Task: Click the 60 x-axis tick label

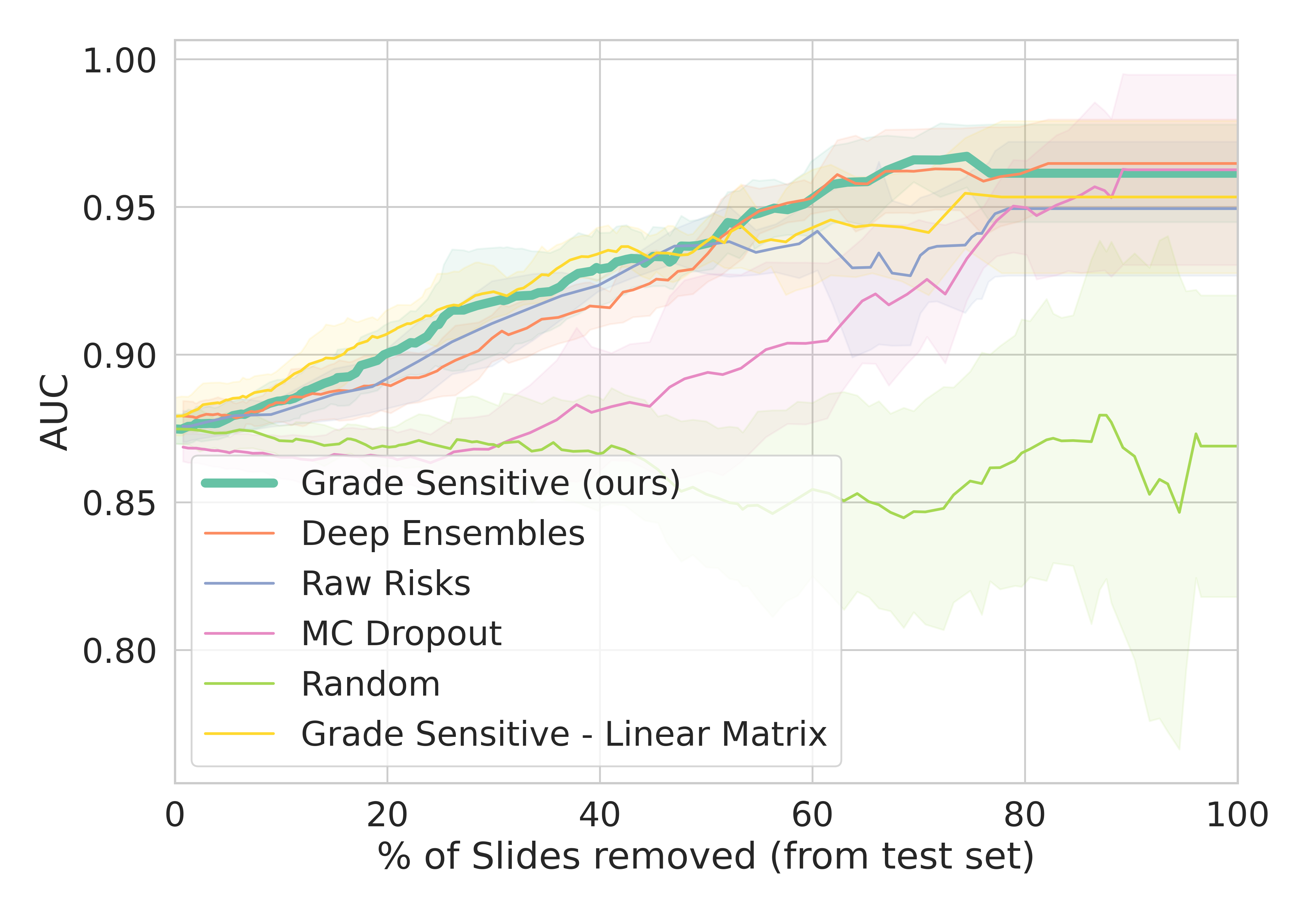Action: click(812, 814)
